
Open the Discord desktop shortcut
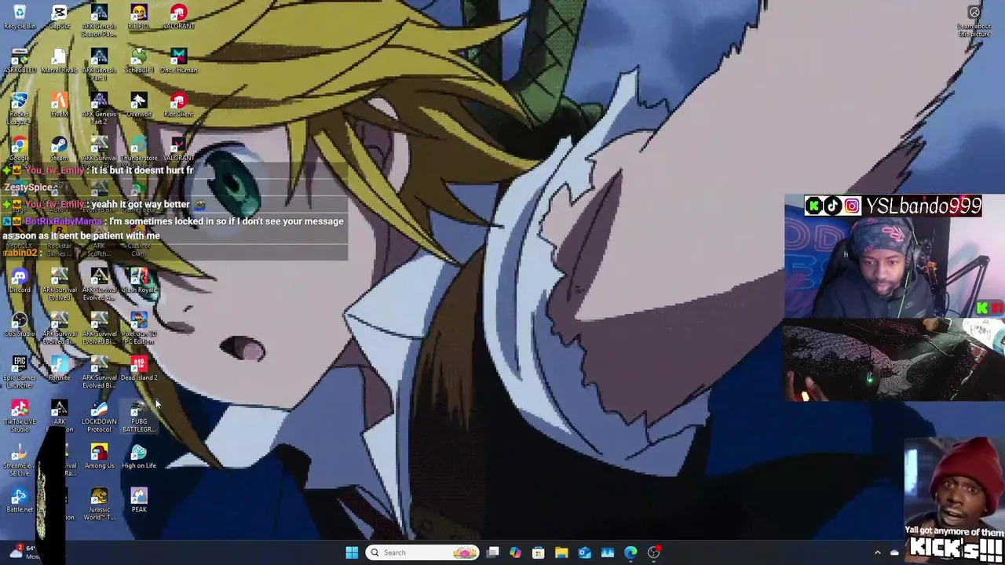click(20, 281)
